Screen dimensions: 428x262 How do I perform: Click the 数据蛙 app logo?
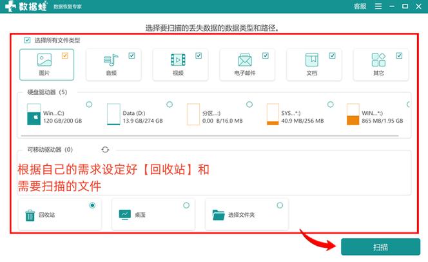pyautogui.click(x=26, y=6)
